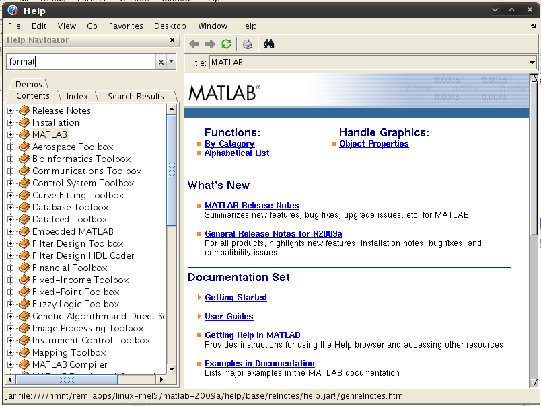541x406 pixels.
Task: Click the undock arrow at menu bar right
Action: pyautogui.click(x=533, y=26)
